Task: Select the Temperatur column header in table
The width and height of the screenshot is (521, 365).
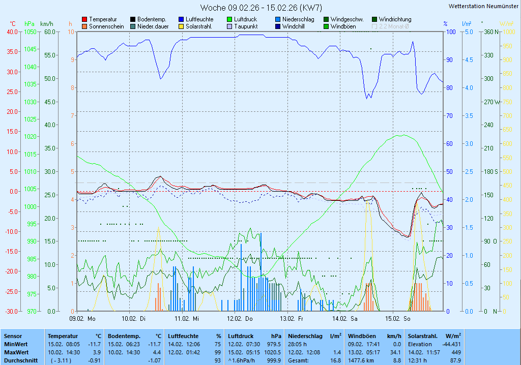Action: tap(63, 336)
